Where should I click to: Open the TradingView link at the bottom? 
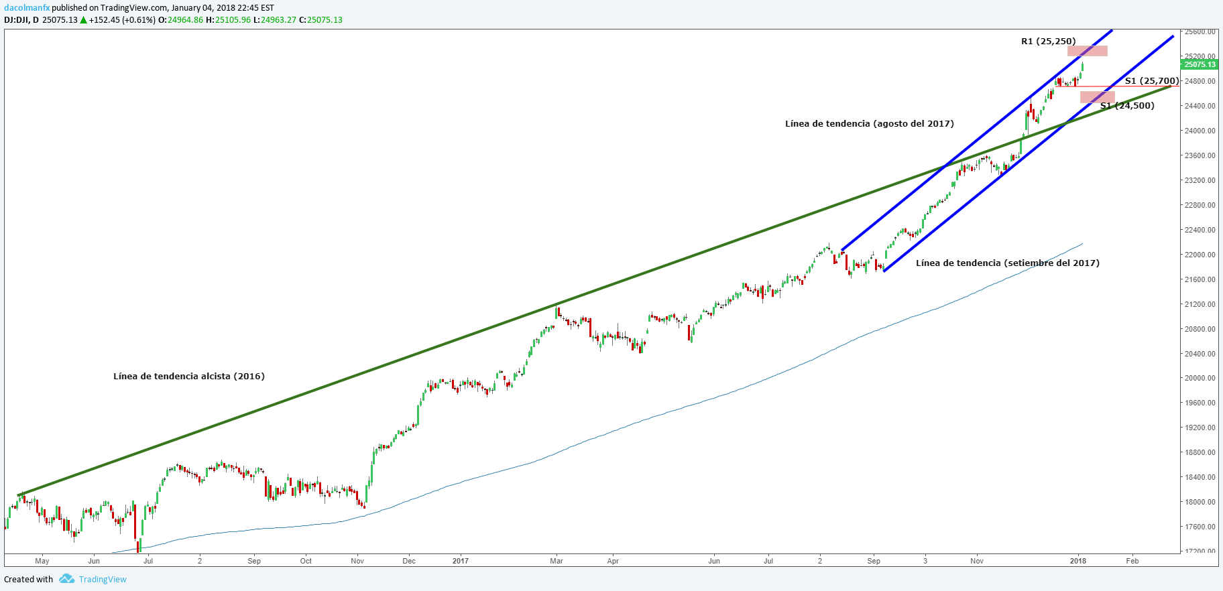coord(103,579)
